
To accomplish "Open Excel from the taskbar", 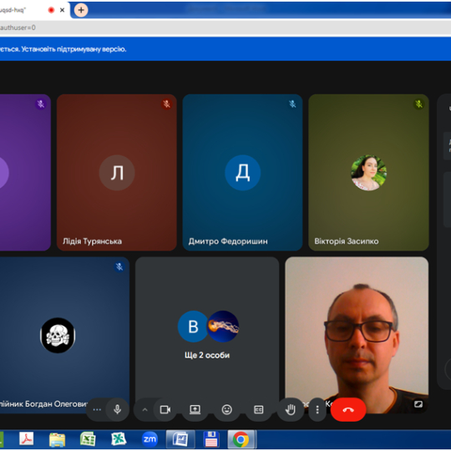I will click(88, 439).
